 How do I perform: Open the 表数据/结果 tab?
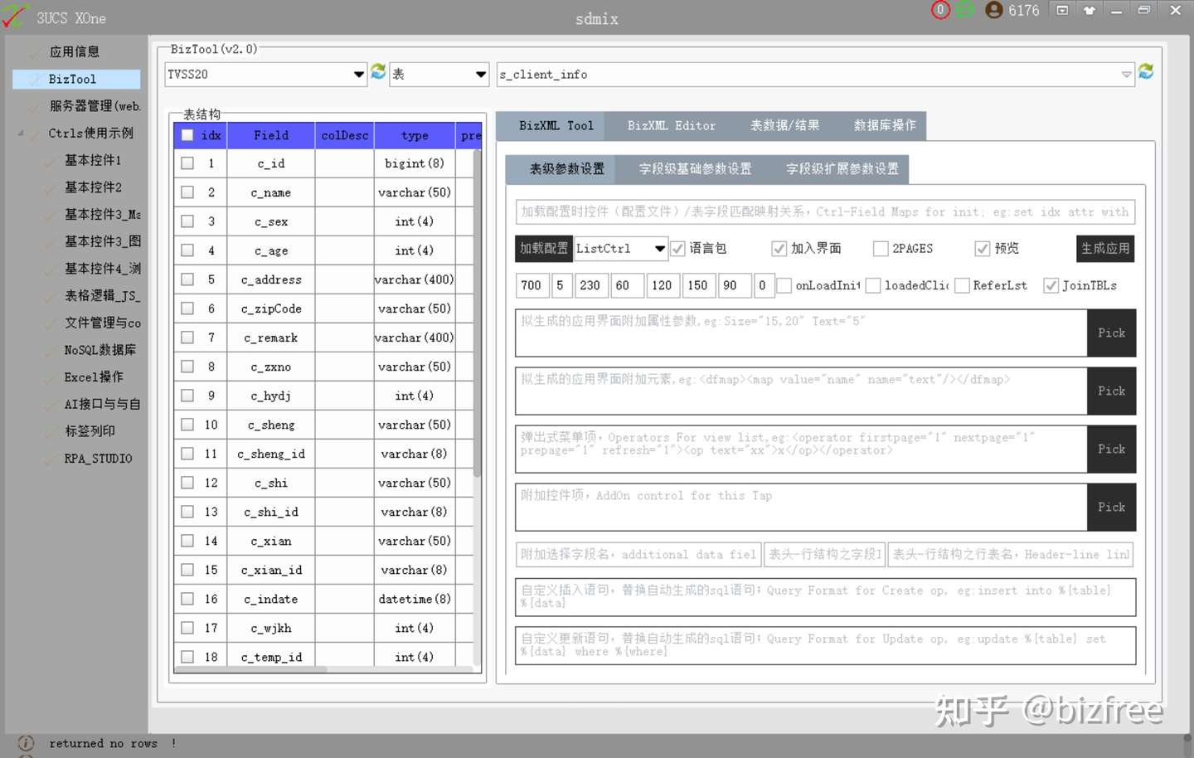tap(784, 126)
